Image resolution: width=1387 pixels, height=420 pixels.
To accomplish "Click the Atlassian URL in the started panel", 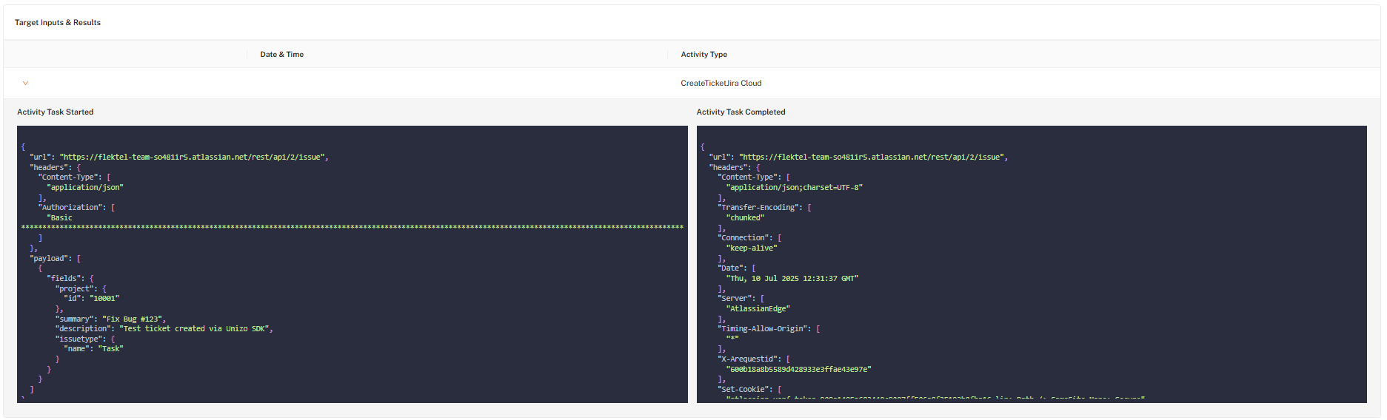I will [192, 157].
